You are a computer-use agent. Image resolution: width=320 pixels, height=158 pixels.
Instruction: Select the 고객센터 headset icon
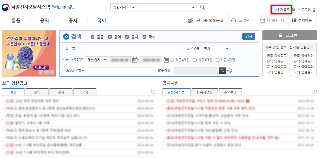pos(233,20)
